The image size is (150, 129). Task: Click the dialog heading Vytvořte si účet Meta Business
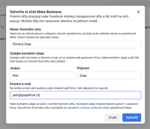[x=36, y=12]
